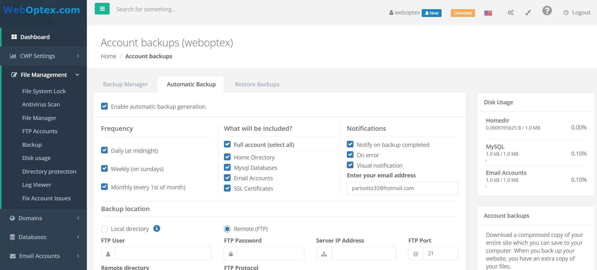This screenshot has width=597, height=270.
Task: Click the US flag language icon
Action: click(488, 13)
